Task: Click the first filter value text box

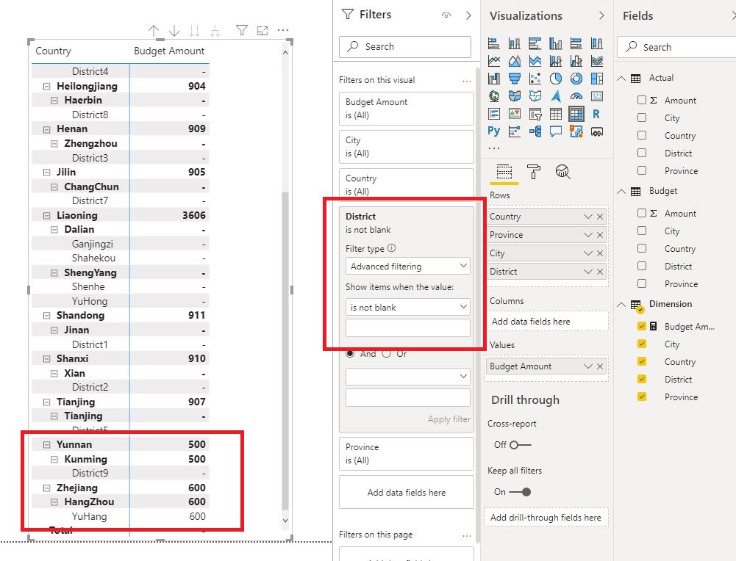Action: [x=408, y=327]
